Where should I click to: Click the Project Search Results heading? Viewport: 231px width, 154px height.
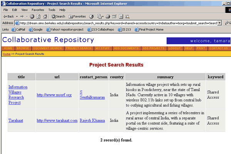[x=116, y=65]
